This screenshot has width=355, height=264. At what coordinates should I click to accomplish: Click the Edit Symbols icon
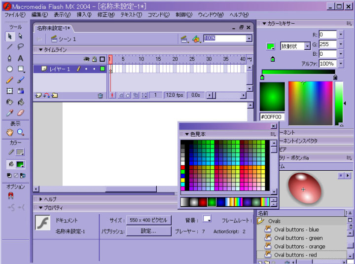click(196, 39)
